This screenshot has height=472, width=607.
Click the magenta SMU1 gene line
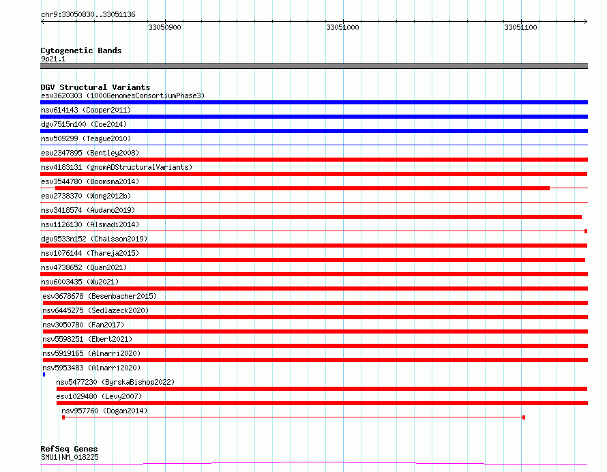tap(314, 463)
